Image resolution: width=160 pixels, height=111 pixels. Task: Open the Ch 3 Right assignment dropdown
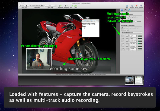[x=133, y=38]
